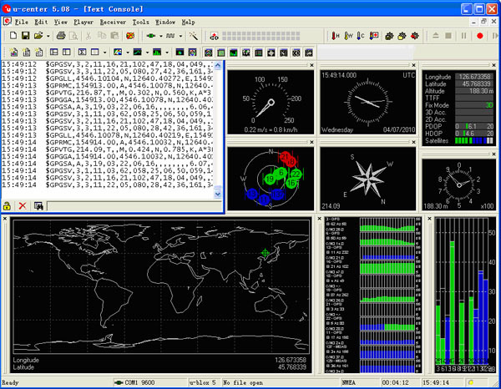Click the player progress bar in toolbar
Screen dimensions: 501x389
click(x=261, y=36)
